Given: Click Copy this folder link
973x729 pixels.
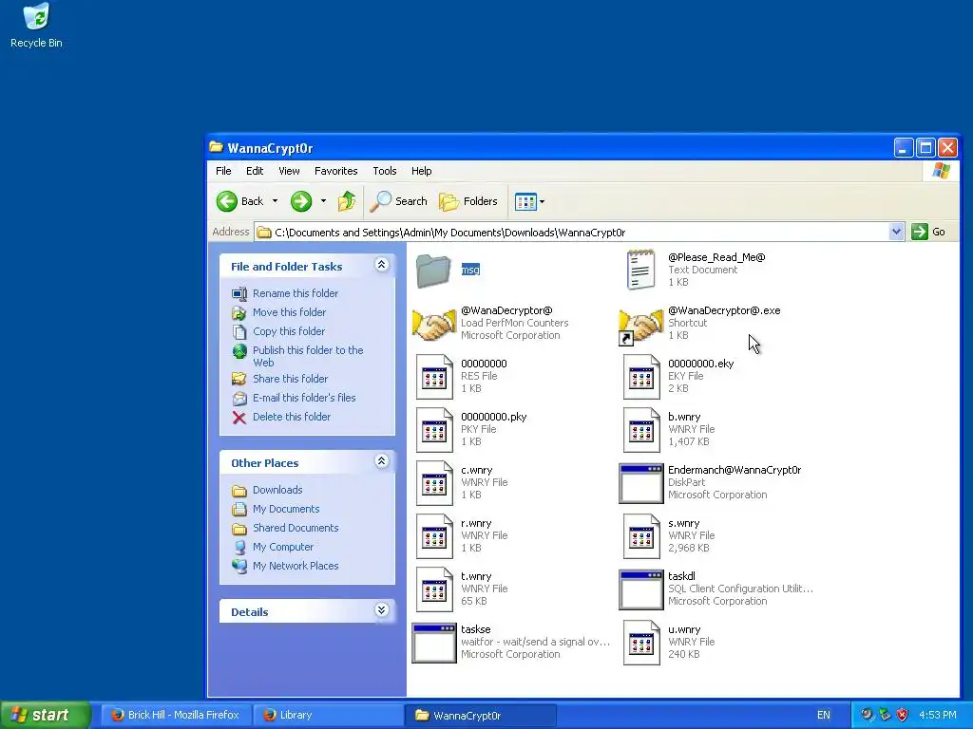Looking at the screenshot, I should click(289, 331).
